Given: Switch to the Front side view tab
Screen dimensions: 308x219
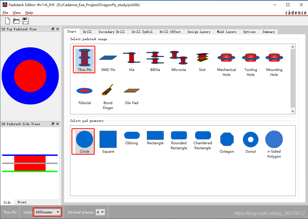Looking at the screenshot, I should coord(22,202).
